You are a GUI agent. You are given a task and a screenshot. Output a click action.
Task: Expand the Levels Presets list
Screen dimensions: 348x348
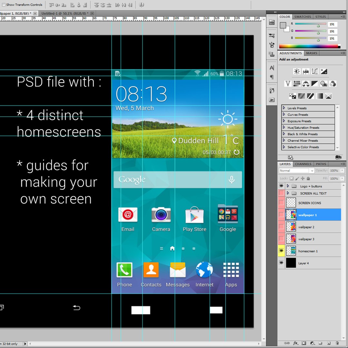(x=284, y=108)
